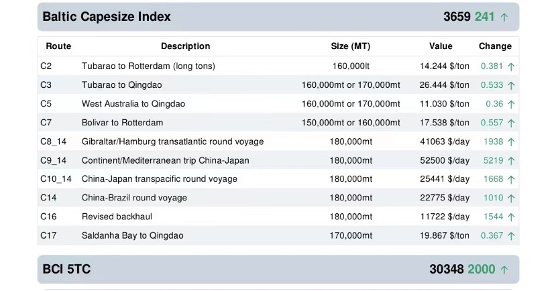Sort by the Description column header
The image size is (558, 291).
click(185, 46)
